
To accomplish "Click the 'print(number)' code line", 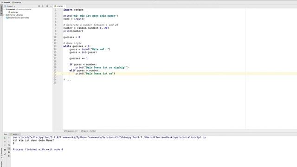I will click(73, 31).
